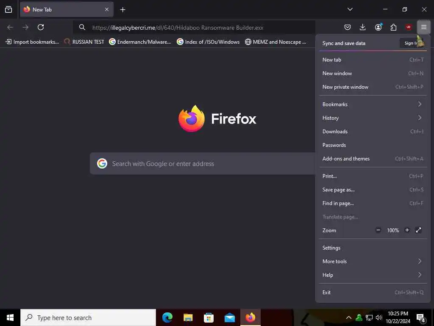
Task: Reset zoom by clicking 100%
Action: click(393, 230)
